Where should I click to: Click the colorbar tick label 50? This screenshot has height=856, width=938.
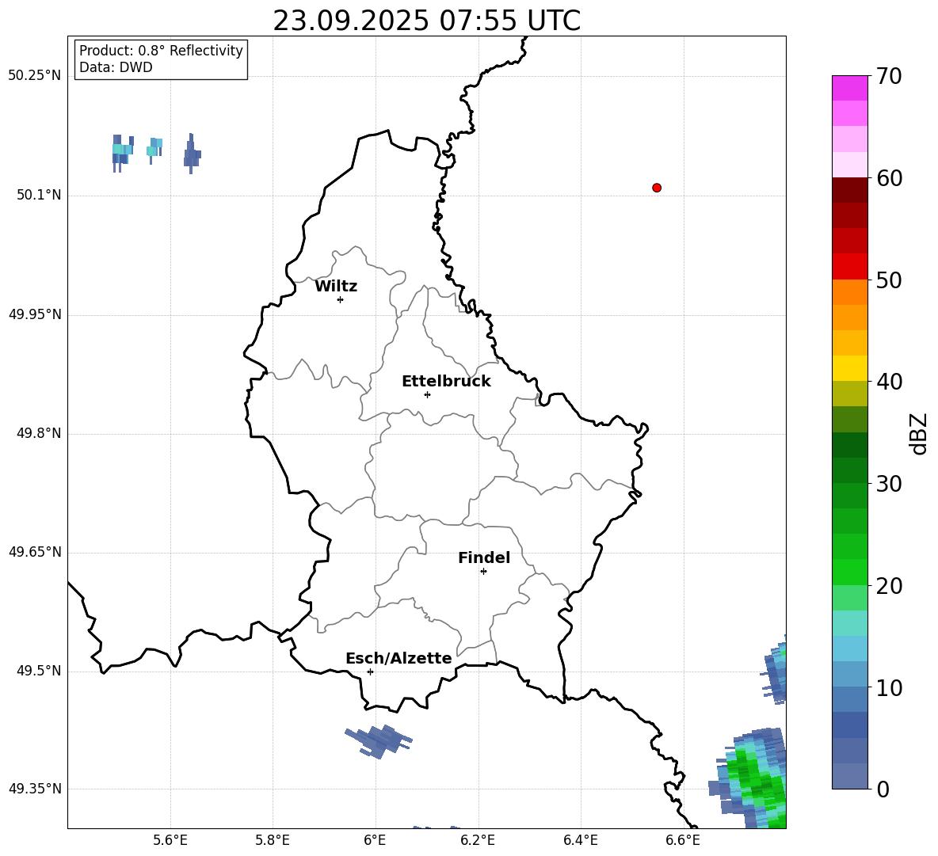coord(888,280)
